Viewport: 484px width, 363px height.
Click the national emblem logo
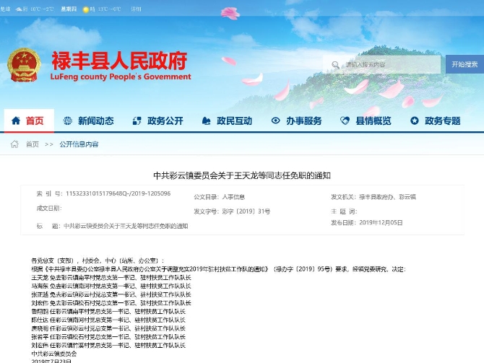pyautogui.click(x=24, y=65)
